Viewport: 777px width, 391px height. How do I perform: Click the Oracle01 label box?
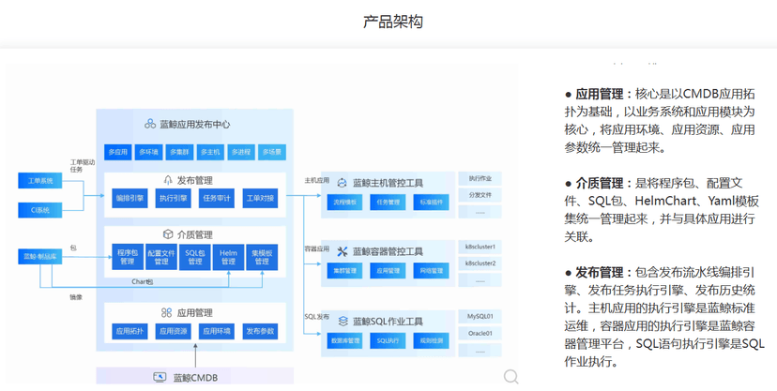click(x=480, y=333)
